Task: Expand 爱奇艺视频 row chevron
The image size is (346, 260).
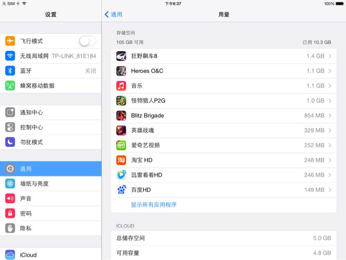Action: coord(330,145)
